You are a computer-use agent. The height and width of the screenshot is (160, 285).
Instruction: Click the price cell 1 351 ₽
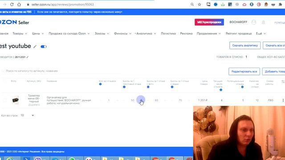pyautogui.click(x=203, y=100)
